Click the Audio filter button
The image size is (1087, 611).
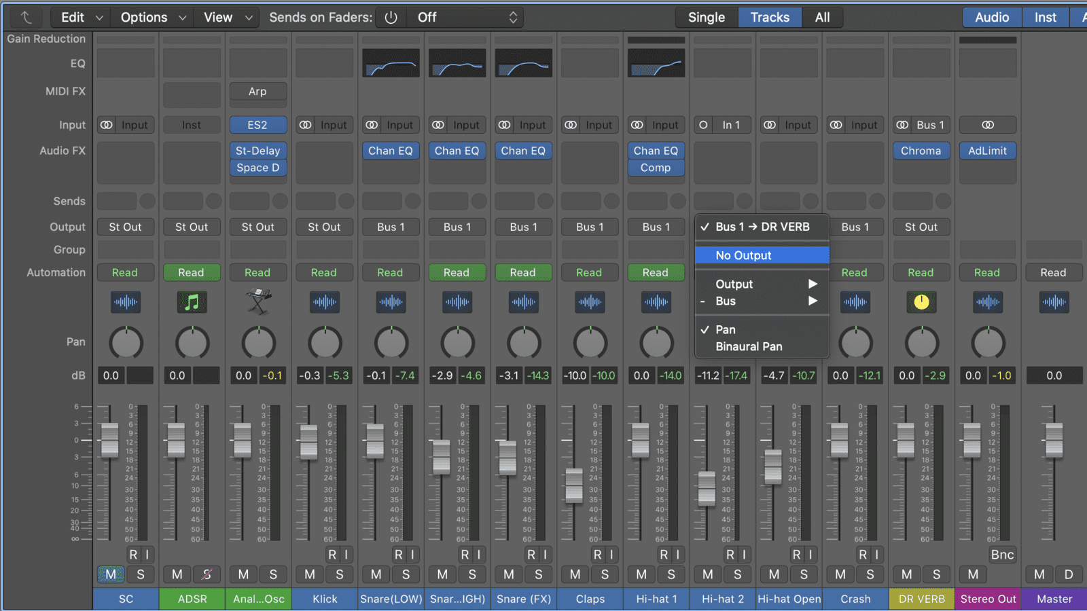click(992, 18)
